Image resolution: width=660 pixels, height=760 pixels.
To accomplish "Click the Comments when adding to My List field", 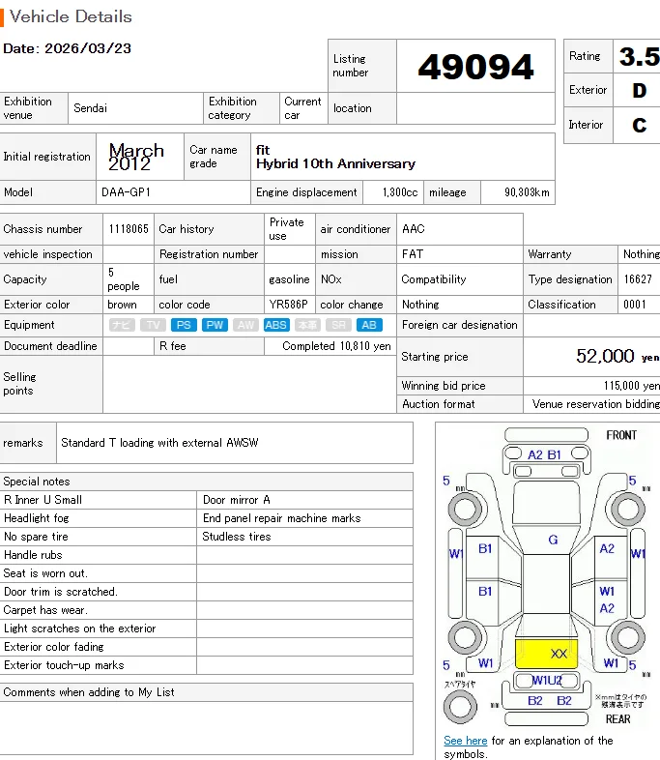I will point(206,727).
